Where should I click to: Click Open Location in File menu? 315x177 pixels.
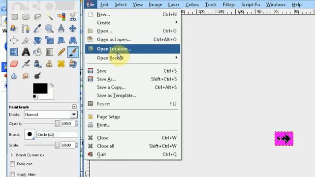coord(132,49)
